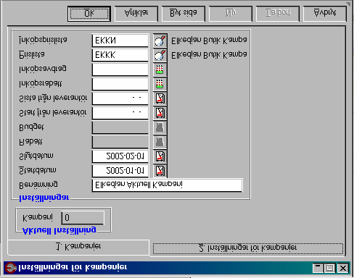Focus the empty Inköpsrabatt input field
This screenshot has width=354, height=278.
tap(120, 84)
